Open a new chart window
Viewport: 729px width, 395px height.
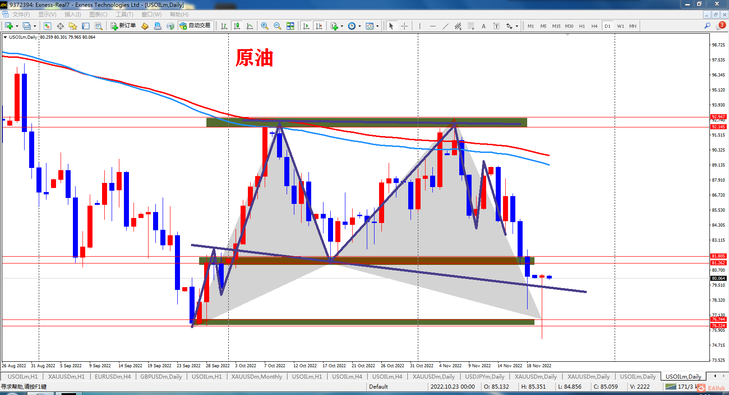tap(9, 26)
